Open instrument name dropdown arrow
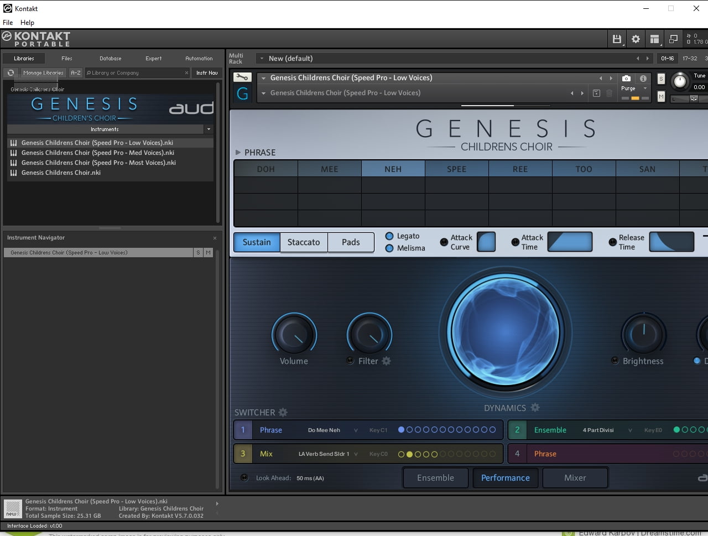The image size is (708, 536). click(x=264, y=78)
